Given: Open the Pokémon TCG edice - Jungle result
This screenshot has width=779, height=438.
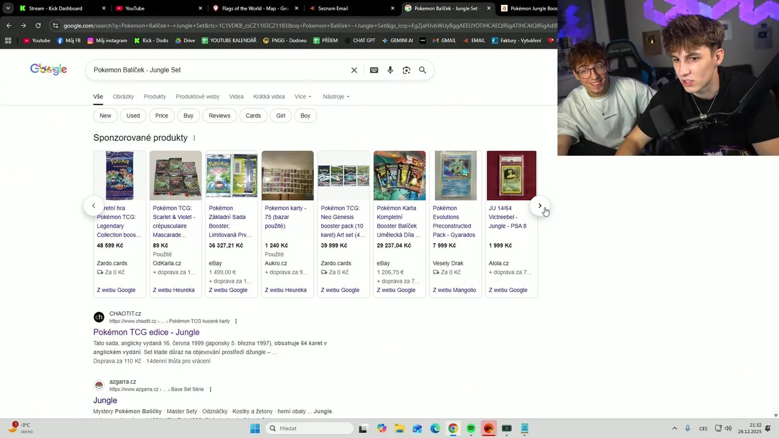Looking at the screenshot, I should point(146,332).
